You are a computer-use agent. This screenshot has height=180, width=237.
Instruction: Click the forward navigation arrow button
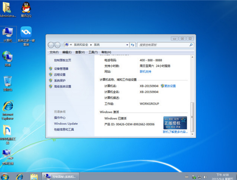coord(58,45)
